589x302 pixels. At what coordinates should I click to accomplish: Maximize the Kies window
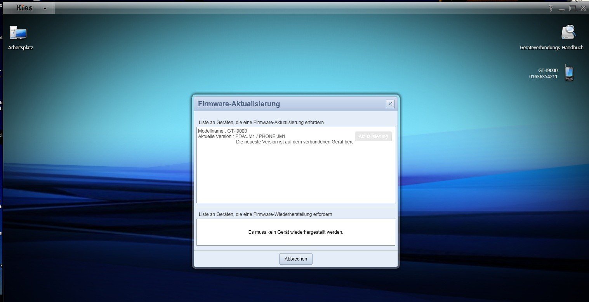tap(572, 9)
